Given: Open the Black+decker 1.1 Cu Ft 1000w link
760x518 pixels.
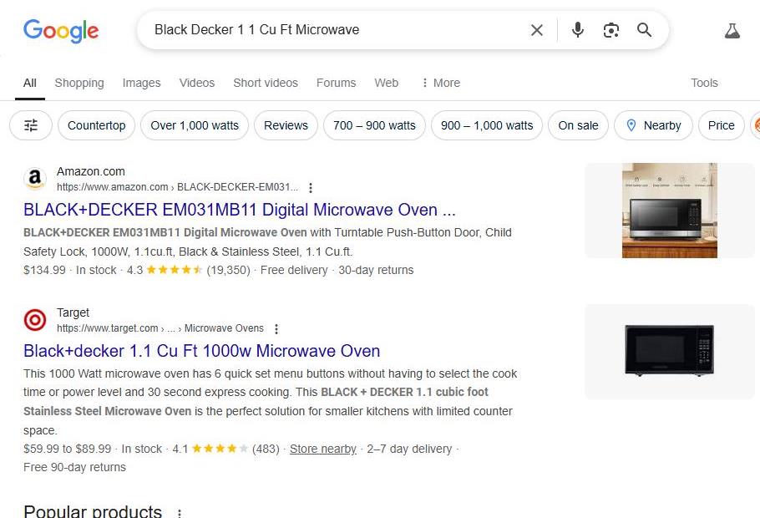Looking at the screenshot, I should [x=201, y=351].
